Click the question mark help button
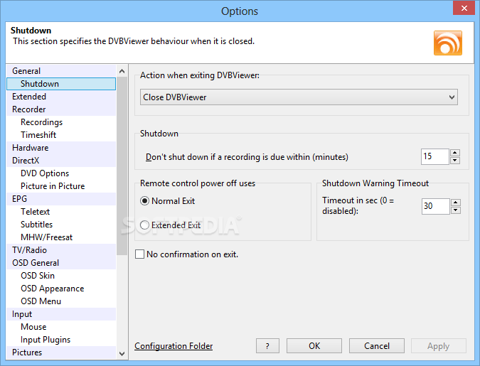Image resolution: width=480 pixels, height=366 pixels. tap(267, 346)
